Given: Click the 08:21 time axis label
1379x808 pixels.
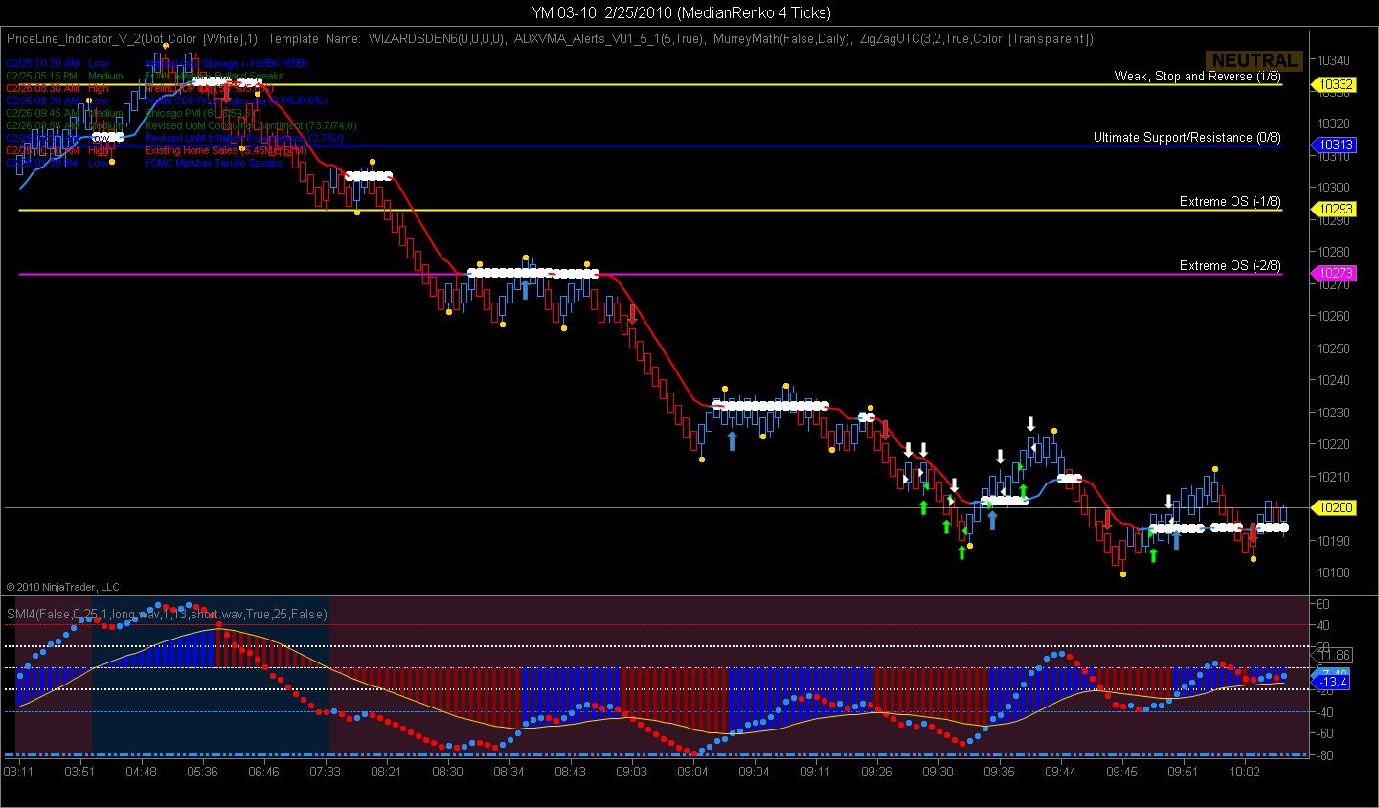Looking at the screenshot, I should pyautogui.click(x=387, y=771).
